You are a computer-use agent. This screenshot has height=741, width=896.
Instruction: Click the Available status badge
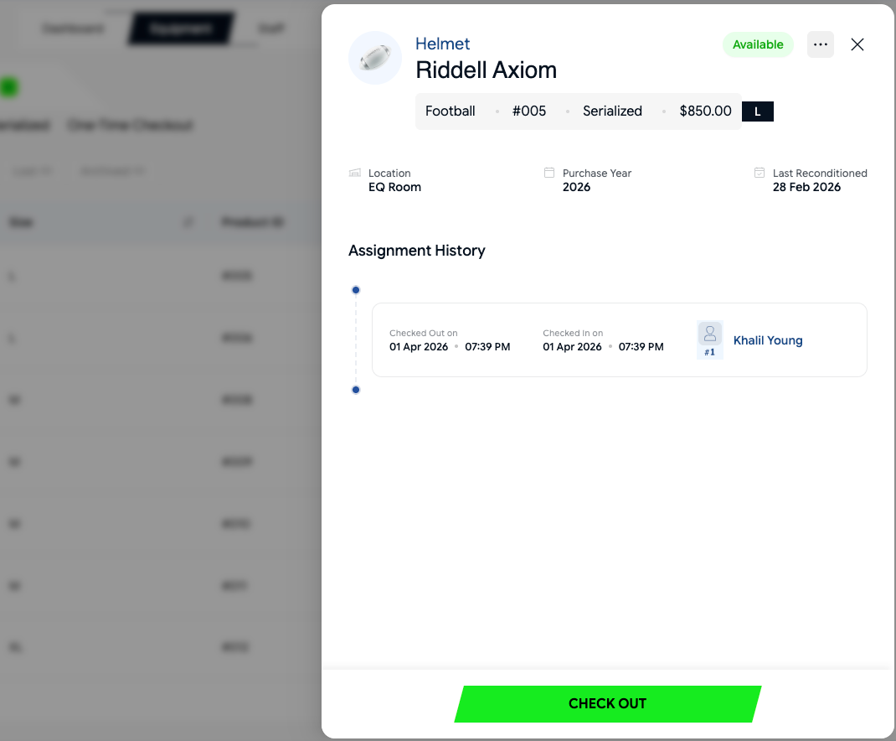tap(758, 44)
